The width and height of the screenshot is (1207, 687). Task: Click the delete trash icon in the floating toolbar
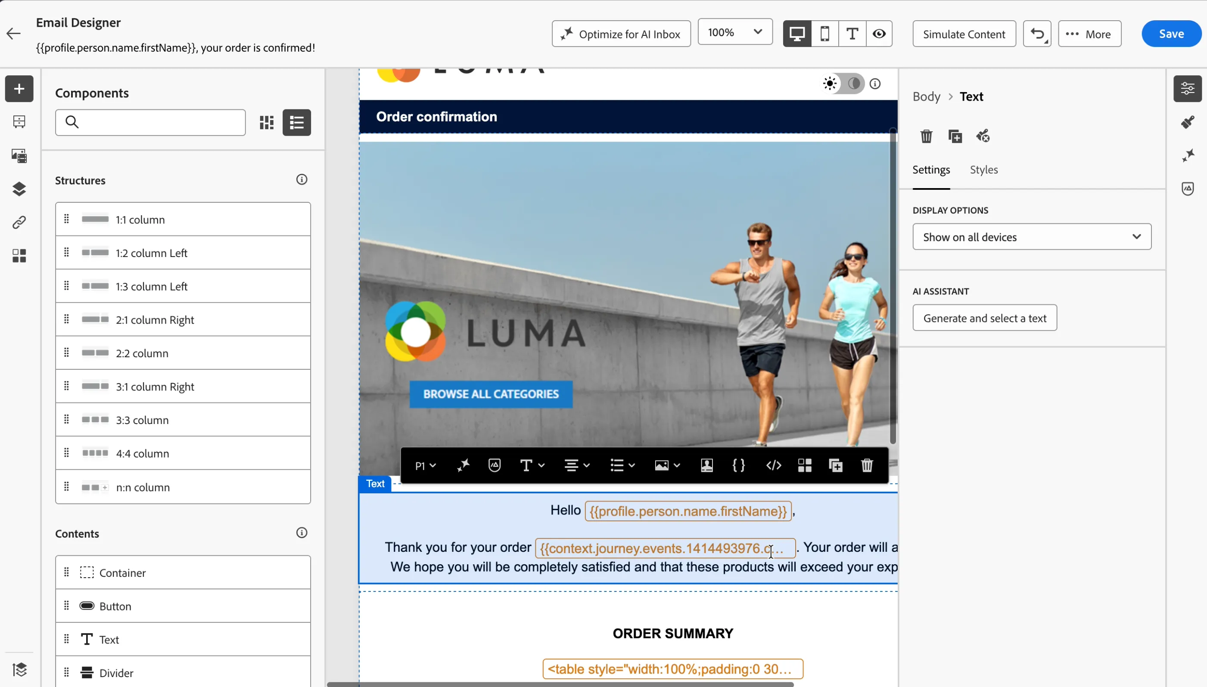pos(867,466)
